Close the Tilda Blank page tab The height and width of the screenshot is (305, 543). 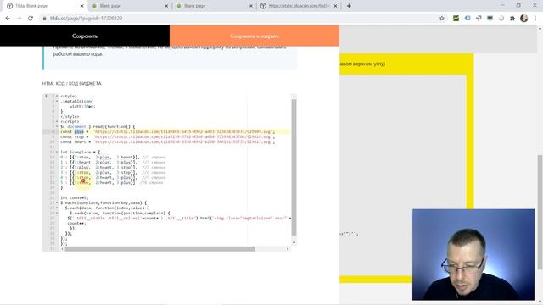click(82, 6)
